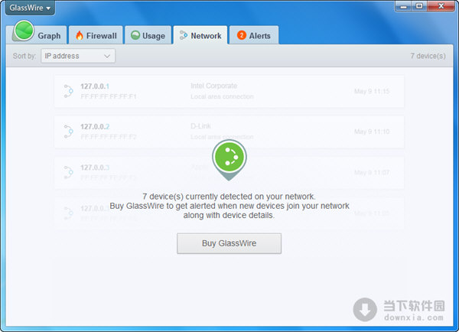Click the MAC address FF:FF:FF:FF:FF:F1
This screenshot has width=459, height=332.
coord(109,96)
